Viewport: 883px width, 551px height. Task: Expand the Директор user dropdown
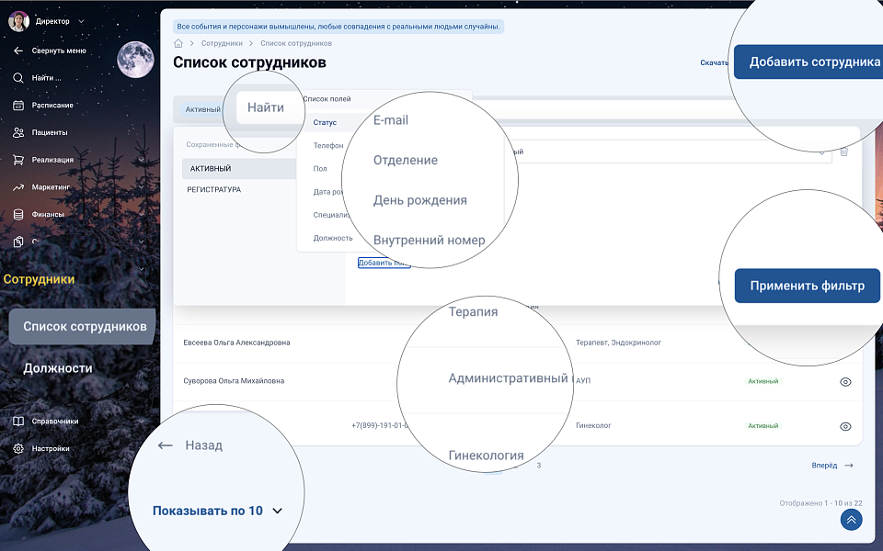(x=81, y=21)
